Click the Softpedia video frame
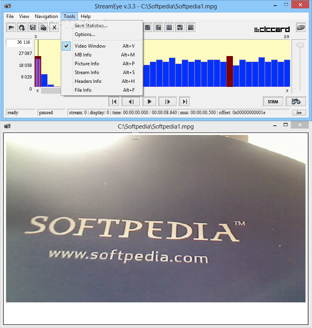 click(x=156, y=218)
